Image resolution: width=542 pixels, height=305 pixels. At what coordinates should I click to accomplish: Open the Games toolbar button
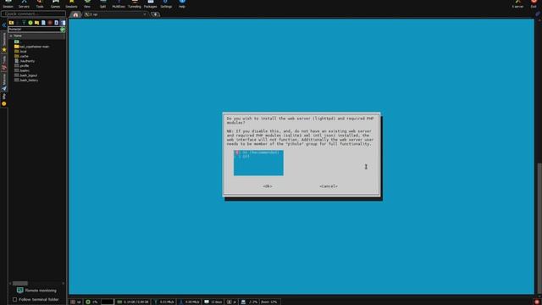[x=55, y=4]
